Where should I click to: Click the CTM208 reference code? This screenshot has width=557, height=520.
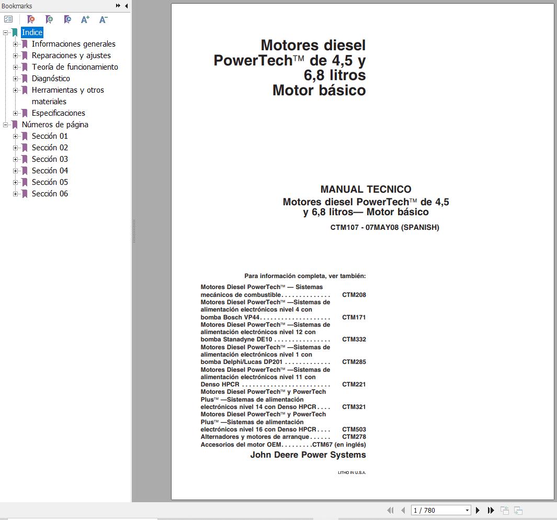point(354,295)
